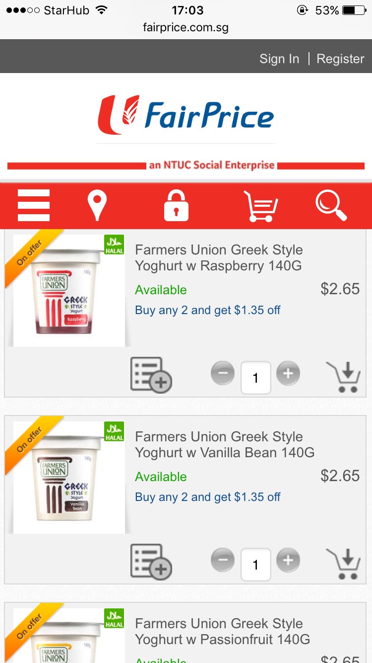
Task: Add Raspberry yoghurt to cart
Action: pyautogui.click(x=343, y=377)
